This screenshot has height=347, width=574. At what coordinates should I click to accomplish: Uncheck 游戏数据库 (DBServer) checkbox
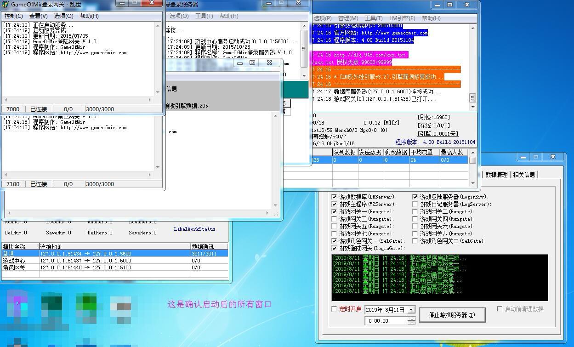coord(334,197)
